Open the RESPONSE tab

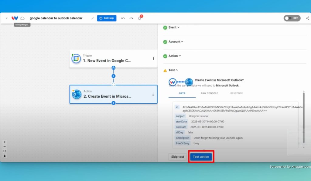click(x=236, y=93)
